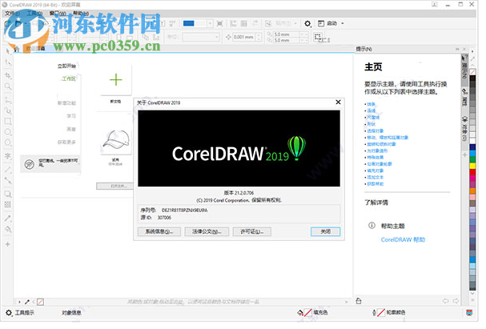The height and width of the screenshot is (329, 486).
Task: Open the 工具 Tools menu
Action: click(x=34, y=14)
